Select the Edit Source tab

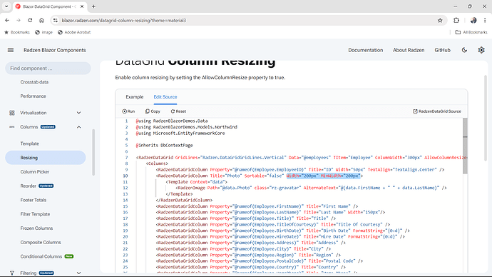click(165, 96)
